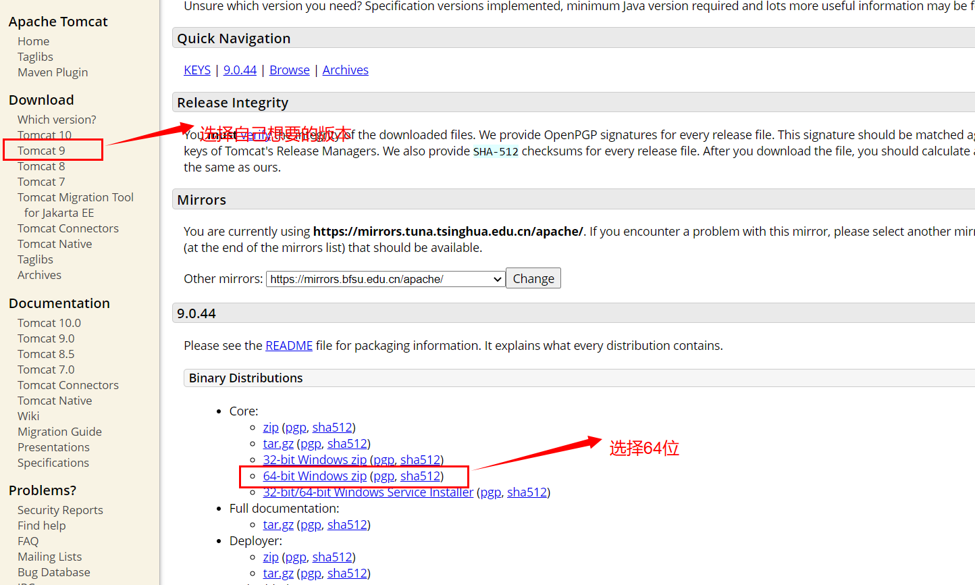Open Tomcat 7.0 documentation
Image resolution: width=975 pixels, height=585 pixels.
click(x=46, y=370)
